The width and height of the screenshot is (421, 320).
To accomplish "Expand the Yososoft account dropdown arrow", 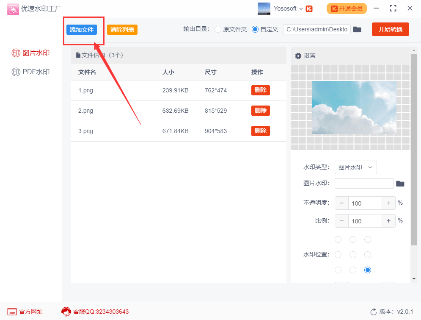I will click(x=301, y=9).
